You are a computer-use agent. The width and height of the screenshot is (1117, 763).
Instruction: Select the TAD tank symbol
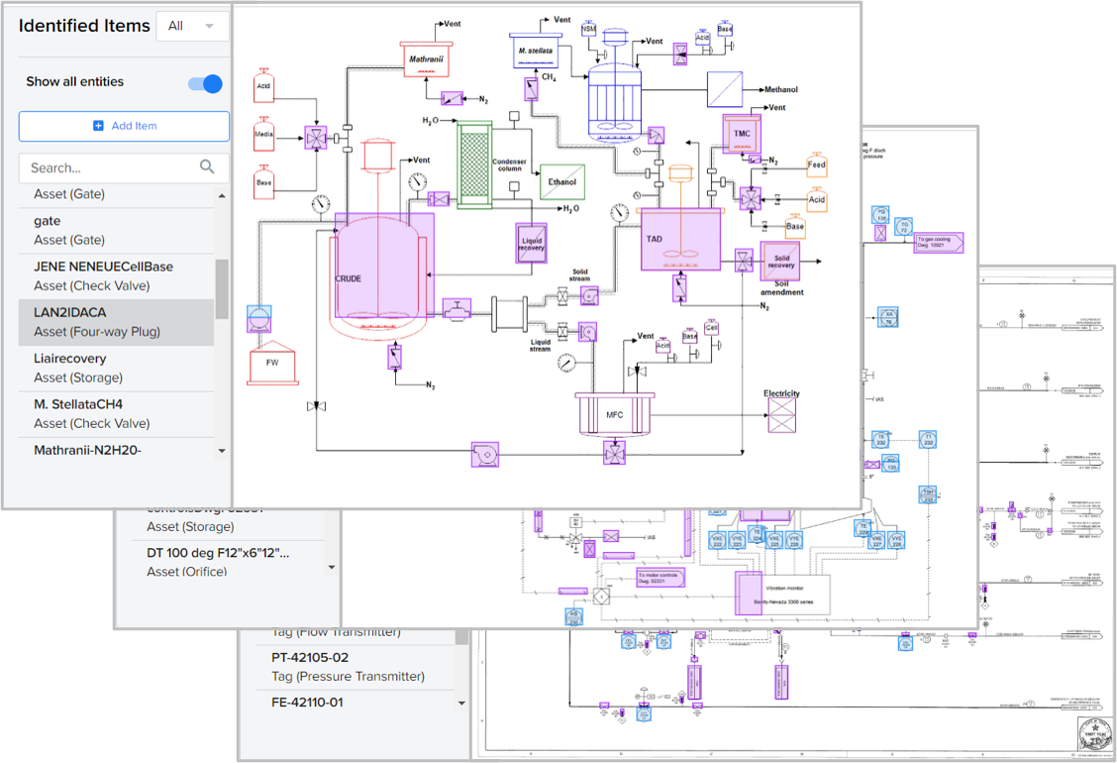click(x=678, y=239)
